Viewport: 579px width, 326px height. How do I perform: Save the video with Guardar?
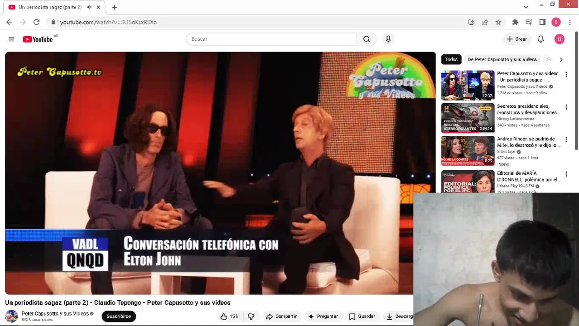point(362,316)
